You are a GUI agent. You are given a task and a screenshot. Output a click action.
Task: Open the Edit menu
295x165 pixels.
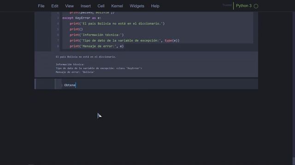coord(55,6)
